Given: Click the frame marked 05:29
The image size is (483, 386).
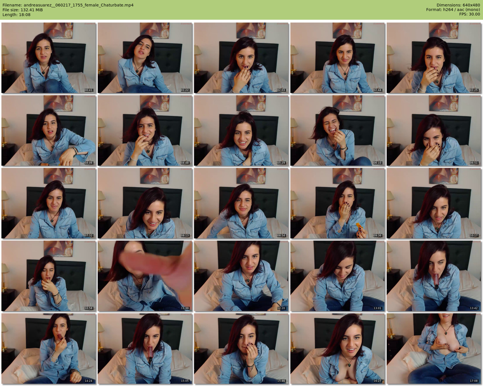Looking at the screenshot, I should coord(241,130).
